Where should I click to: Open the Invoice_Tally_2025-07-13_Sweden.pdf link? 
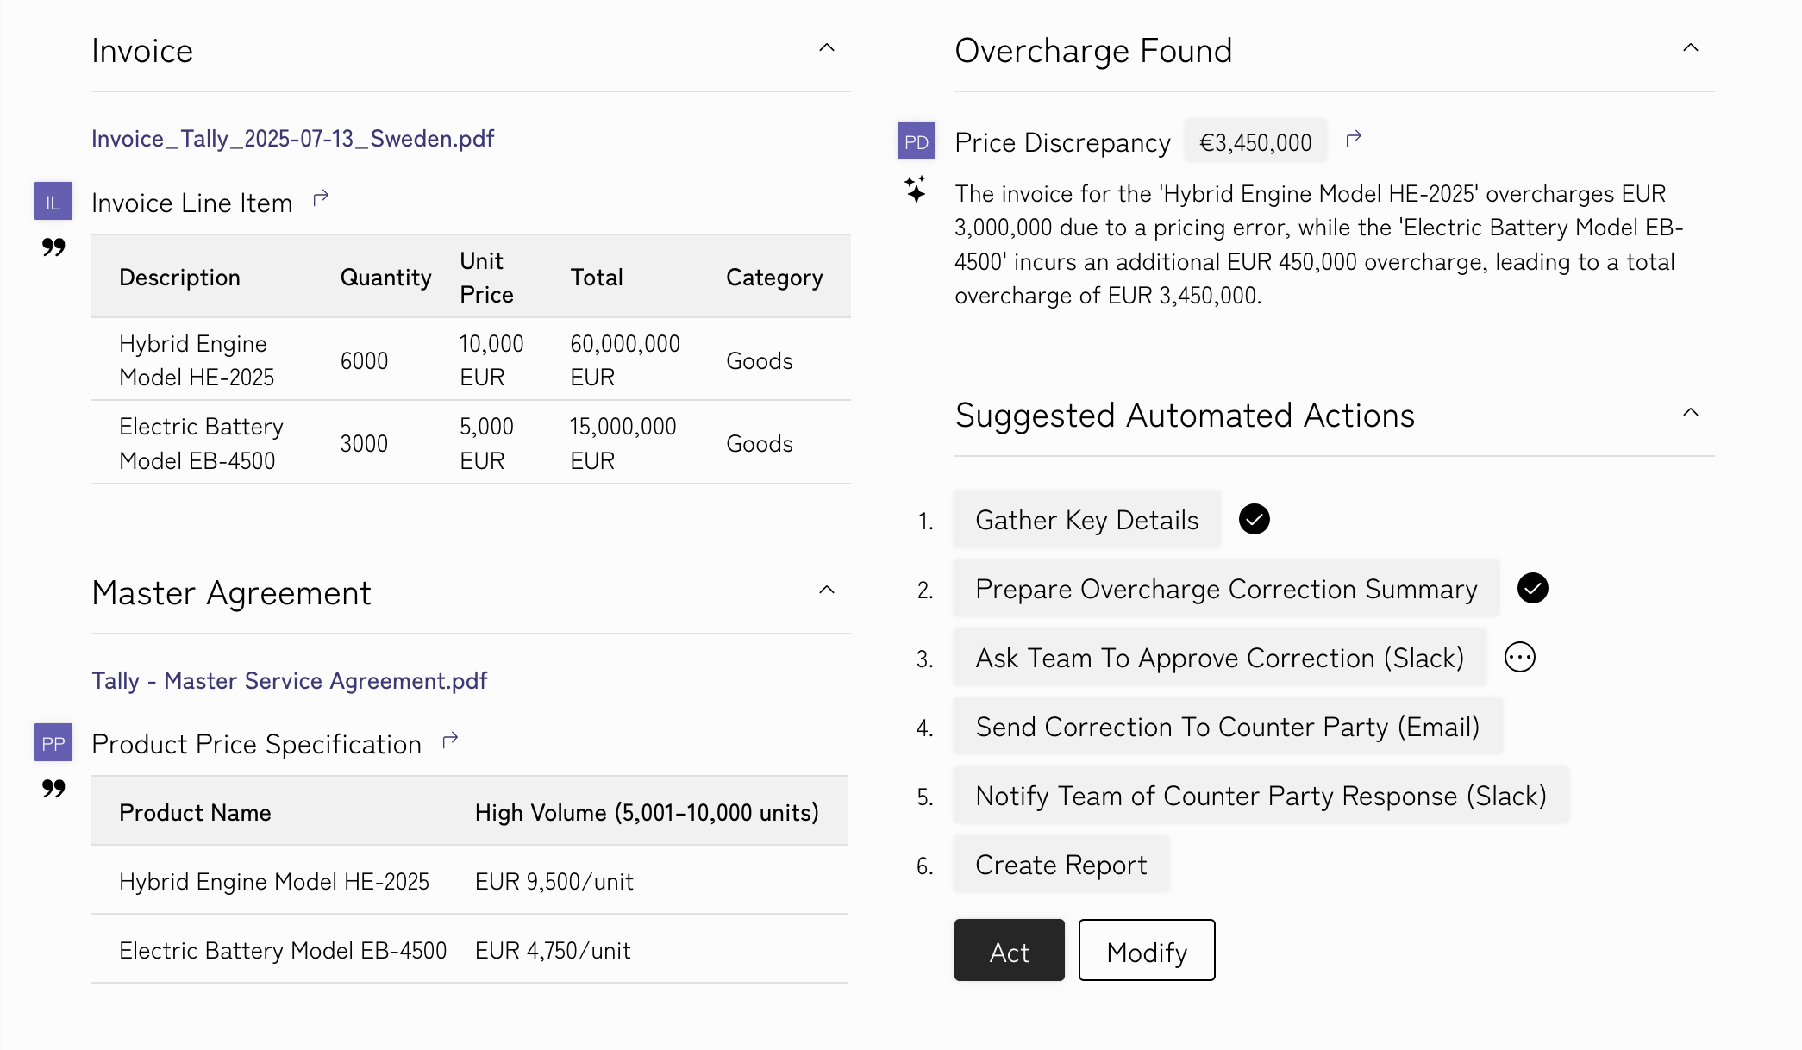tap(292, 139)
